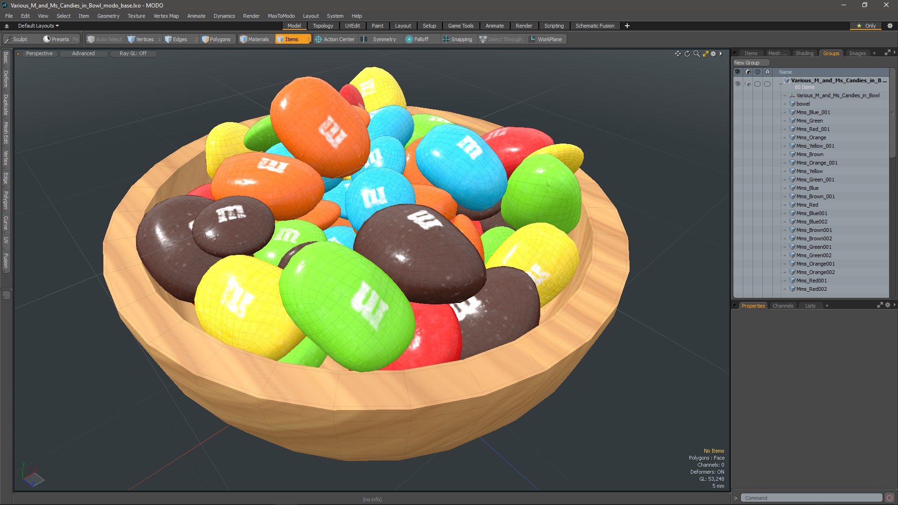Select Mms_Red002 item
Image resolution: width=898 pixels, height=505 pixels.
[811, 289]
